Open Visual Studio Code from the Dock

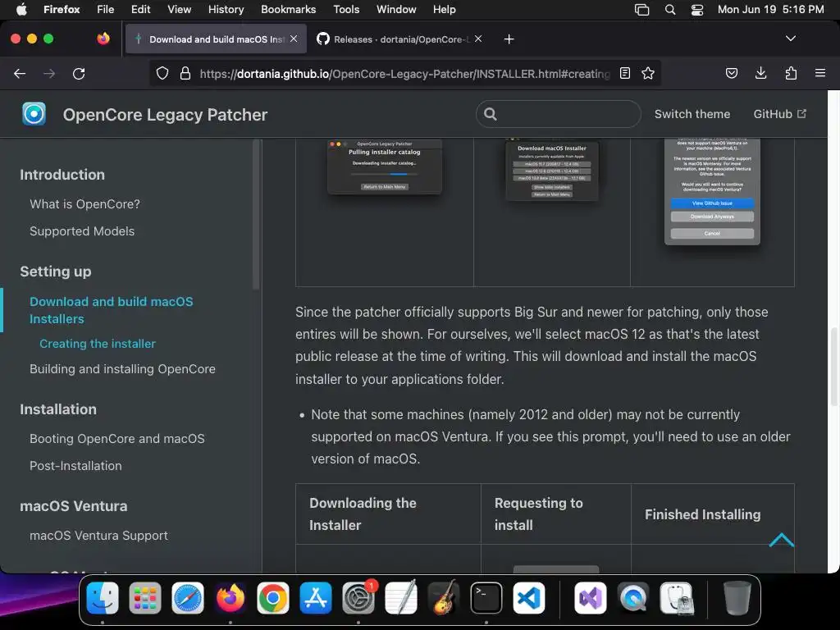[x=529, y=598]
